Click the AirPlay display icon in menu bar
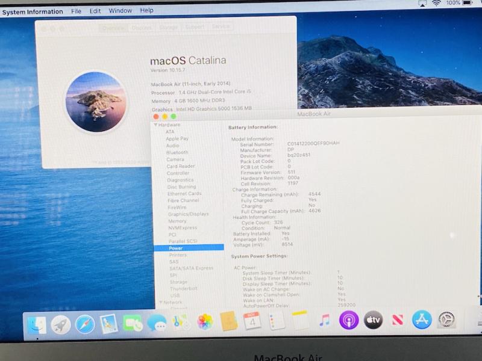Screen dimensions: 482x361 pos(422,3)
